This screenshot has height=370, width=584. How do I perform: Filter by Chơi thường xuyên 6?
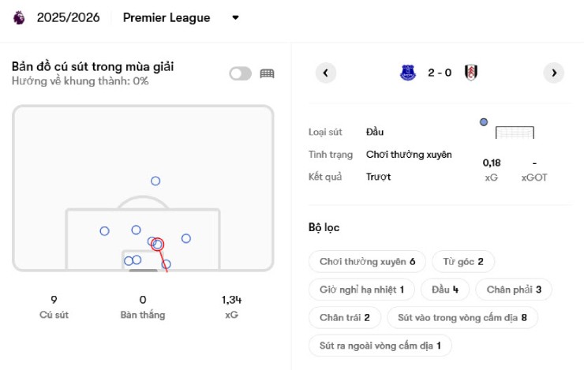pos(367,261)
